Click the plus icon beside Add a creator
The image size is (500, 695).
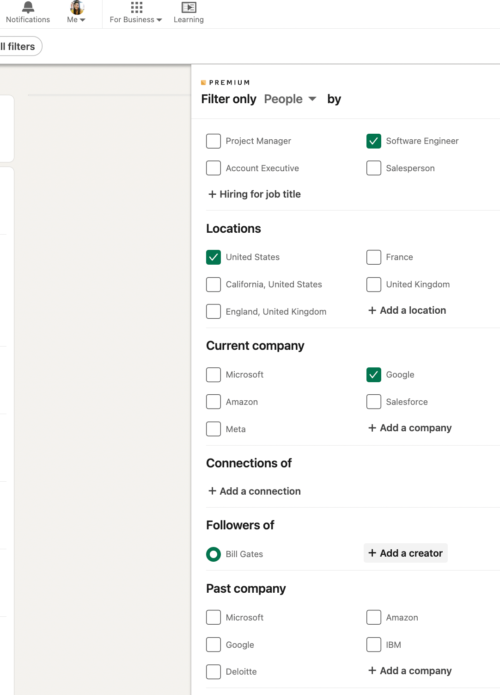(x=372, y=553)
